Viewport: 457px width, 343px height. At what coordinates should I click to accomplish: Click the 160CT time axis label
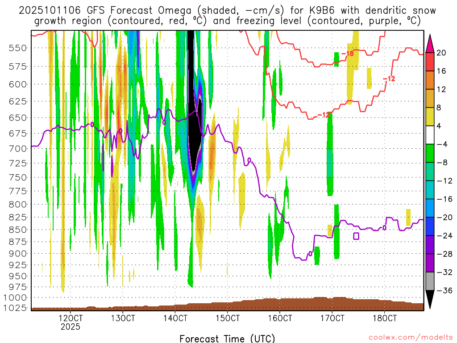[x=280, y=318]
